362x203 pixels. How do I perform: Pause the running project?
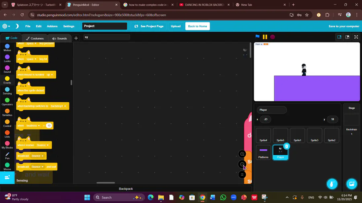point(265,37)
